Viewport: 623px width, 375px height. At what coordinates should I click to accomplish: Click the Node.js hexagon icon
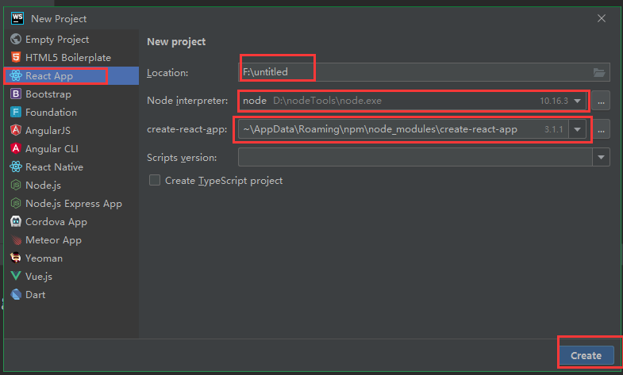tap(16, 185)
